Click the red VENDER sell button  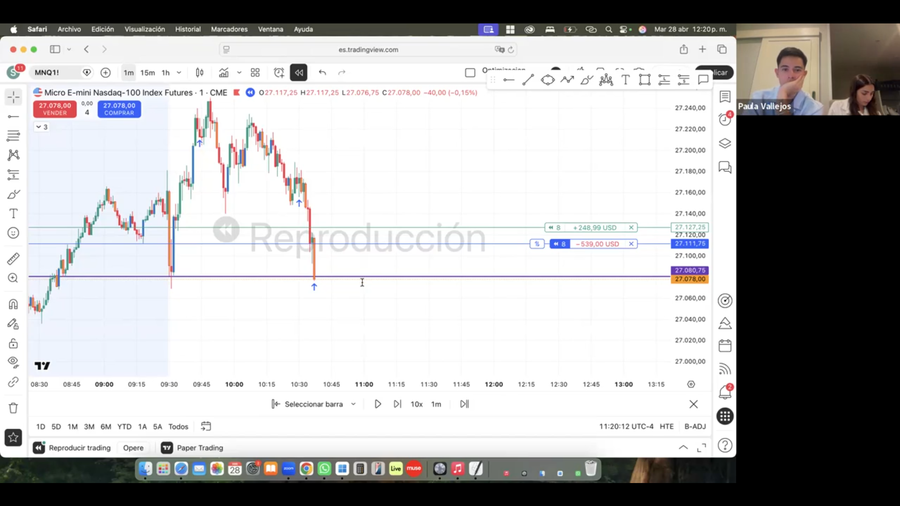55,109
